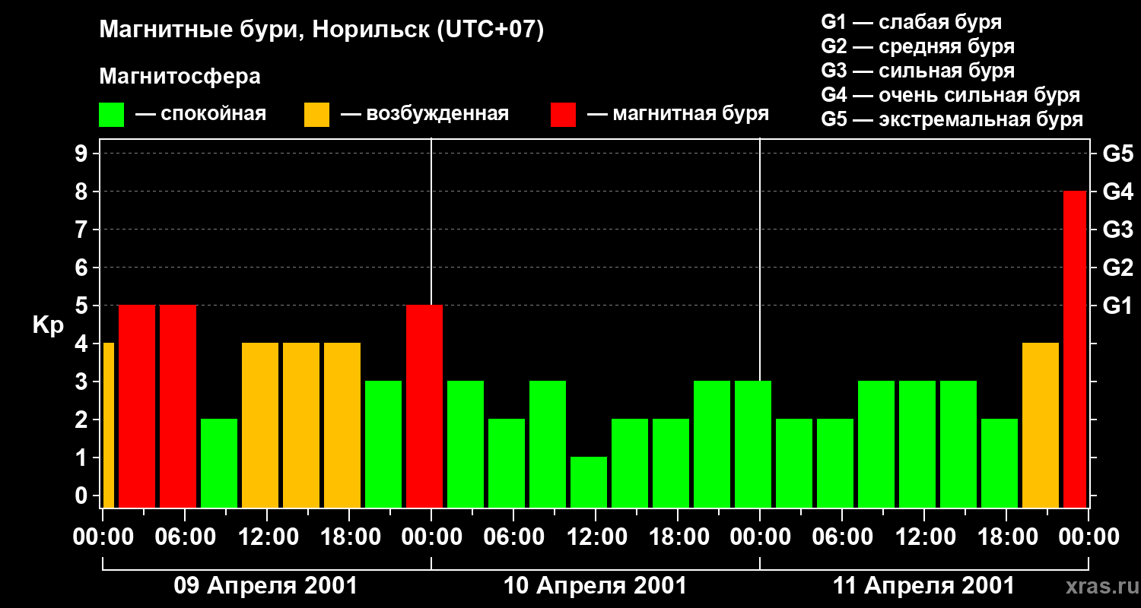Click the «G4 — очень сильная буря» legend line
The height and width of the screenshot is (608, 1141).
click(x=951, y=95)
